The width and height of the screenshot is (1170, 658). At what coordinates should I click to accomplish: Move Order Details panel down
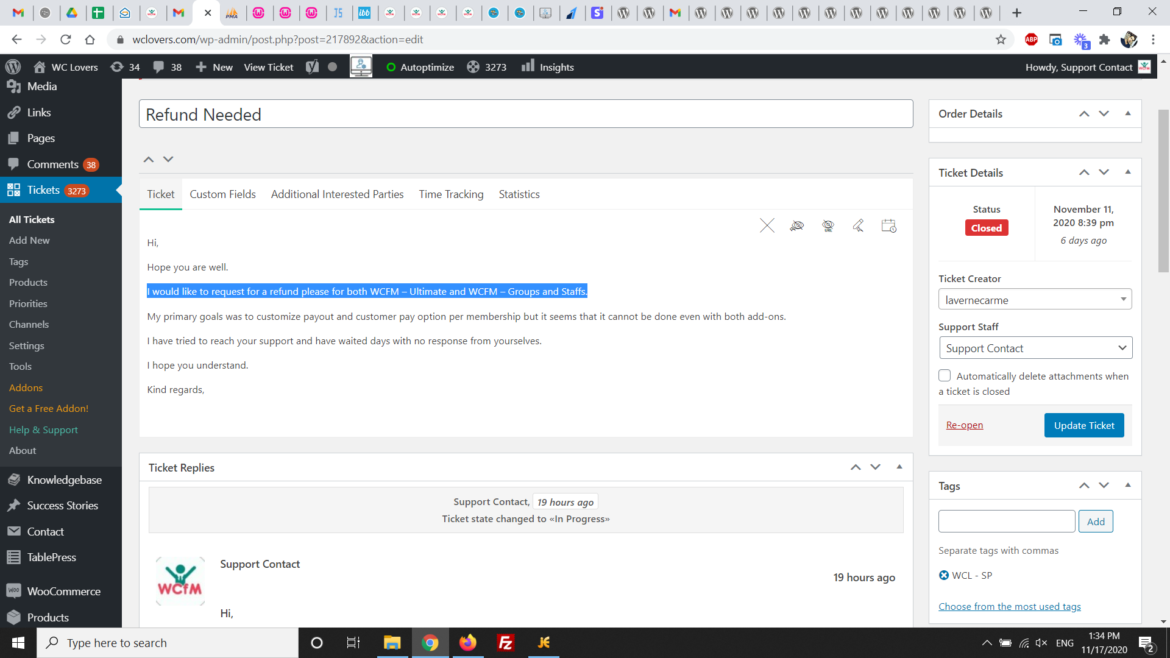(1104, 114)
